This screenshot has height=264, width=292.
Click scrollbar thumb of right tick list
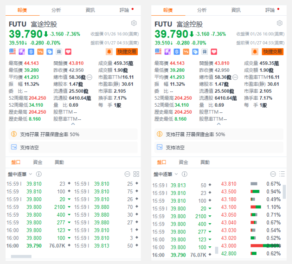[217, 250]
